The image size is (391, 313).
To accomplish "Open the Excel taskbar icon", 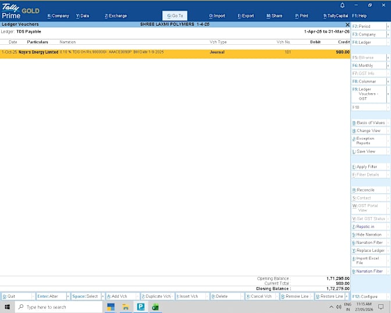I will (155, 307).
